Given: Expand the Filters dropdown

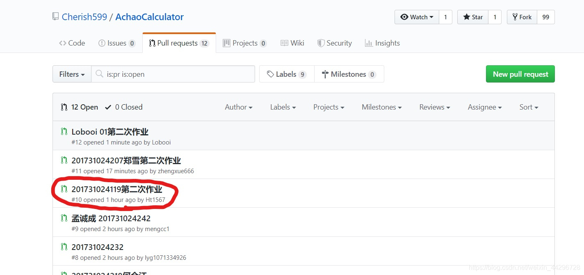Looking at the screenshot, I should pyautogui.click(x=72, y=74).
